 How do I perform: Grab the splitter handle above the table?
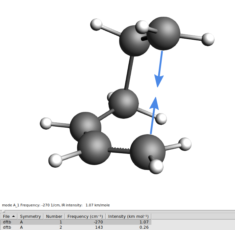[x=4, y=212]
